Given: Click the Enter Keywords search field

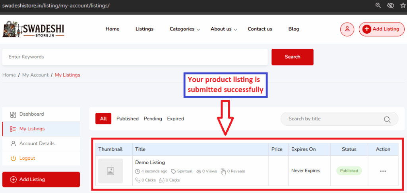Looking at the screenshot, I should coord(135,57).
